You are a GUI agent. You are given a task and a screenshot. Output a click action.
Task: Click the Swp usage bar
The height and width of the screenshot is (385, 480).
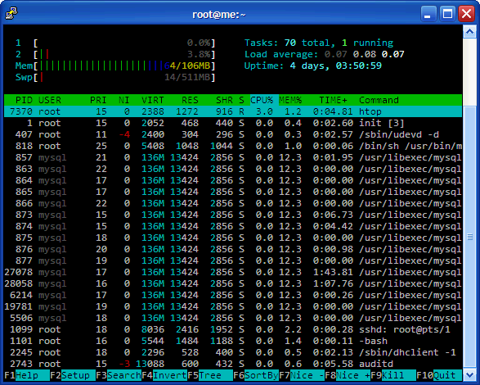[x=115, y=77]
